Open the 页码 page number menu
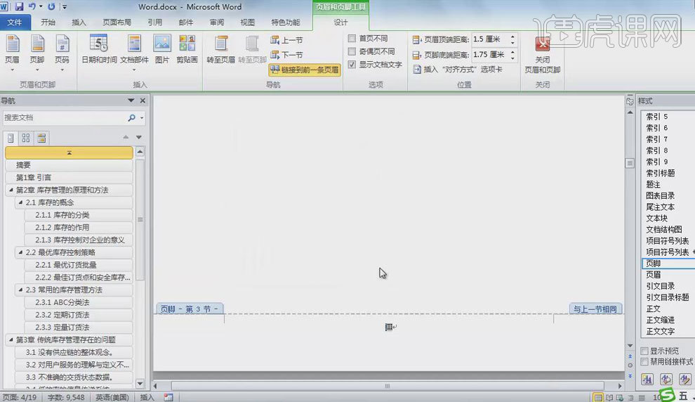Screen dimensions: 695x402 click(x=62, y=53)
